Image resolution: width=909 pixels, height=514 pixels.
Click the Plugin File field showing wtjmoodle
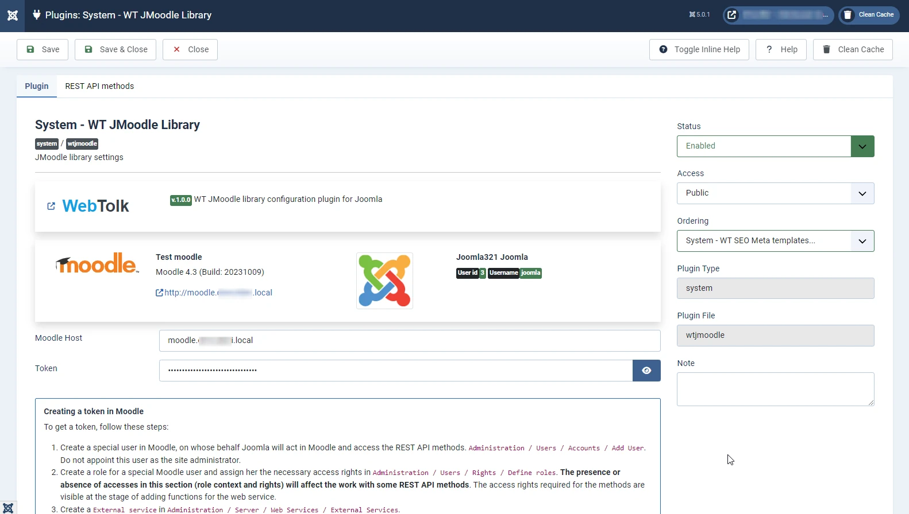pos(775,335)
